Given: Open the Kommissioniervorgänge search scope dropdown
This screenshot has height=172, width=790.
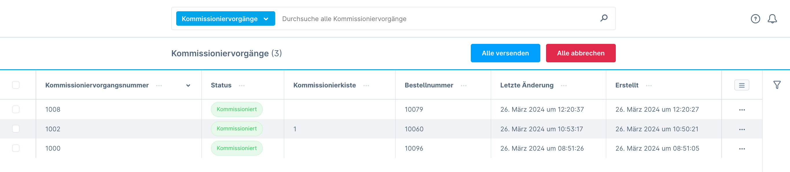Looking at the screenshot, I should pyautogui.click(x=225, y=18).
